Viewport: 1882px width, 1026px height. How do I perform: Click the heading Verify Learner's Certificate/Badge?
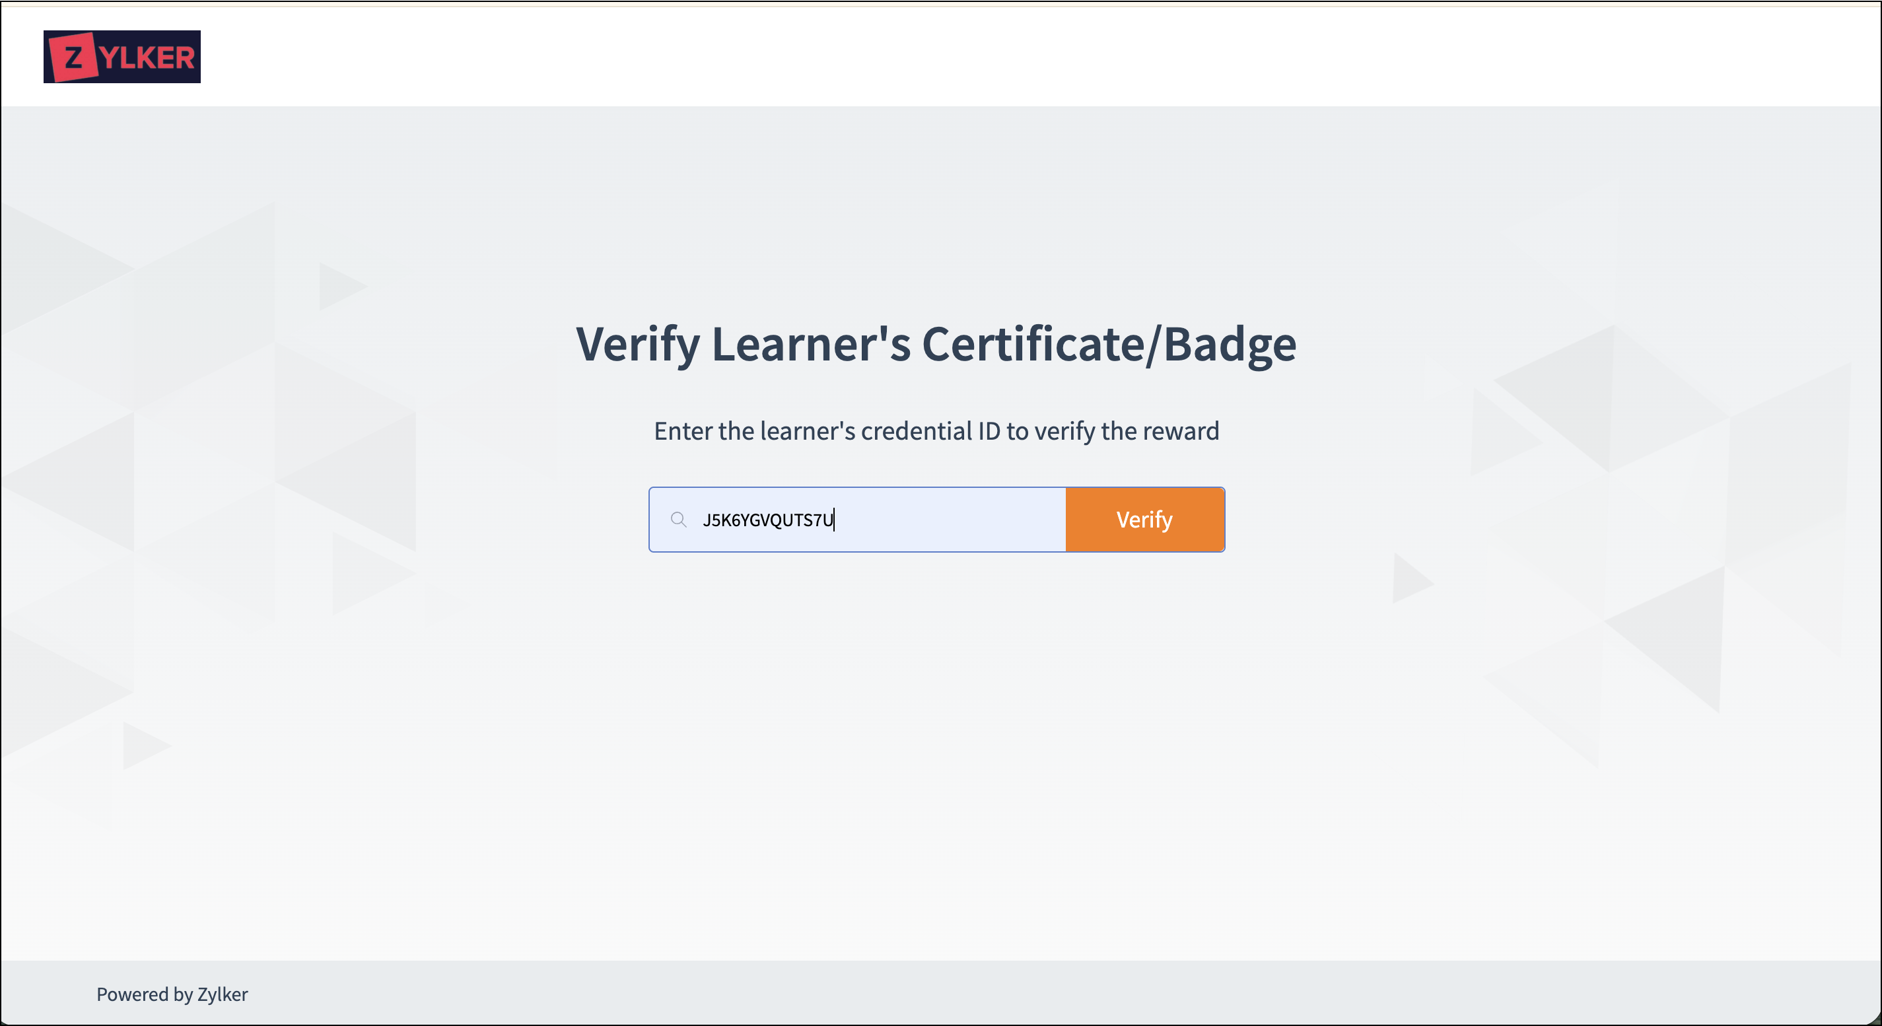coord(936,344)
